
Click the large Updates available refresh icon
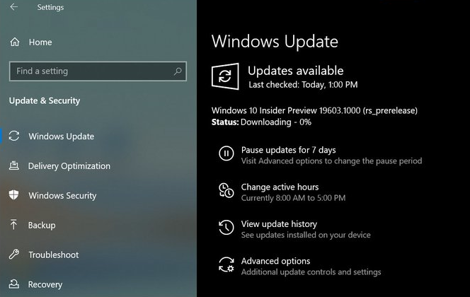225,76
